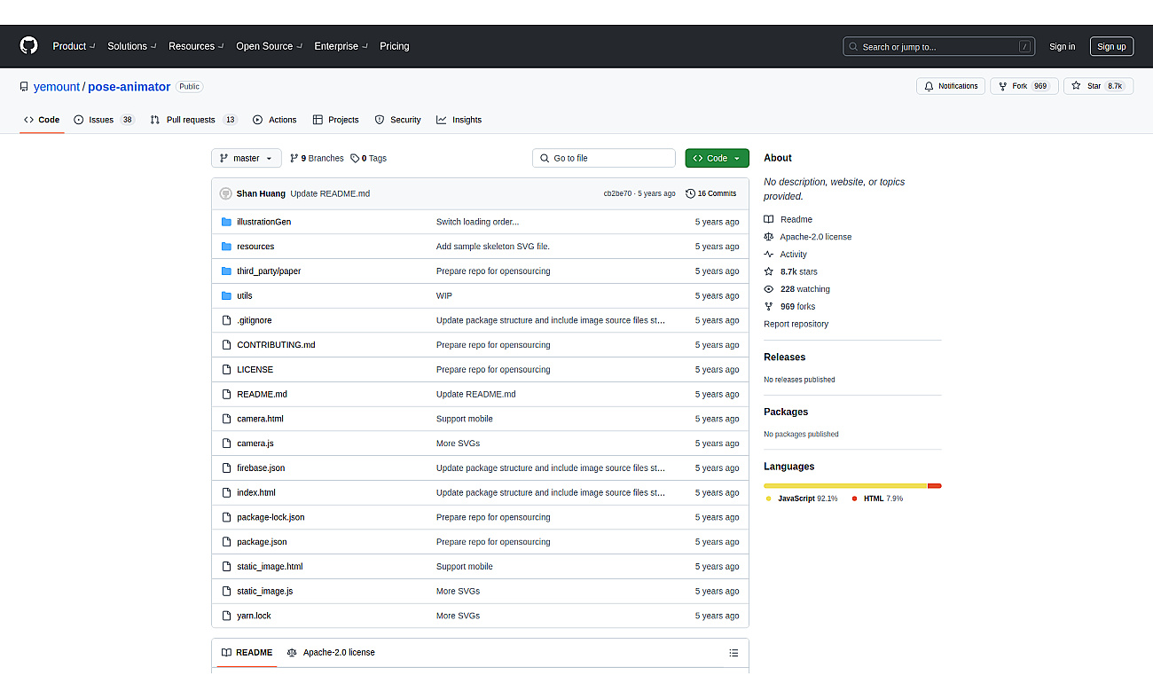
Task: Open the static_image.html file
Action: point(270,567)
